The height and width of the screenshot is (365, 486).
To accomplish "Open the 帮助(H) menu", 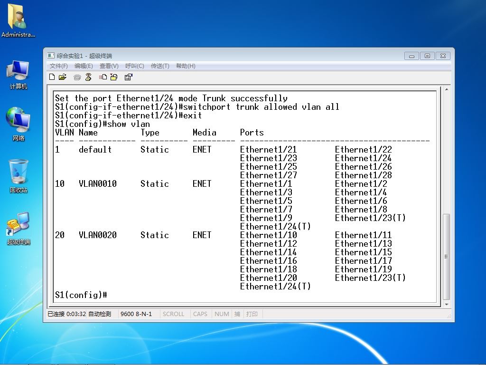I will click(x=186, y=66).
